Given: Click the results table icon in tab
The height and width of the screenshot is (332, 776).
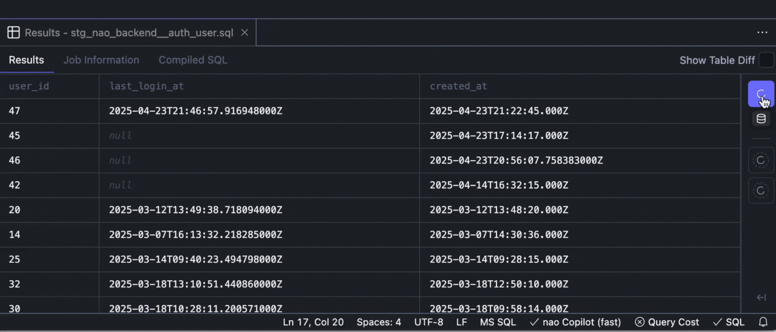Looking at the screenshot, I should (14, 32).
